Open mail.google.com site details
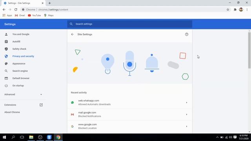This screenshot has height=141, width=251. tap(130, 114)
